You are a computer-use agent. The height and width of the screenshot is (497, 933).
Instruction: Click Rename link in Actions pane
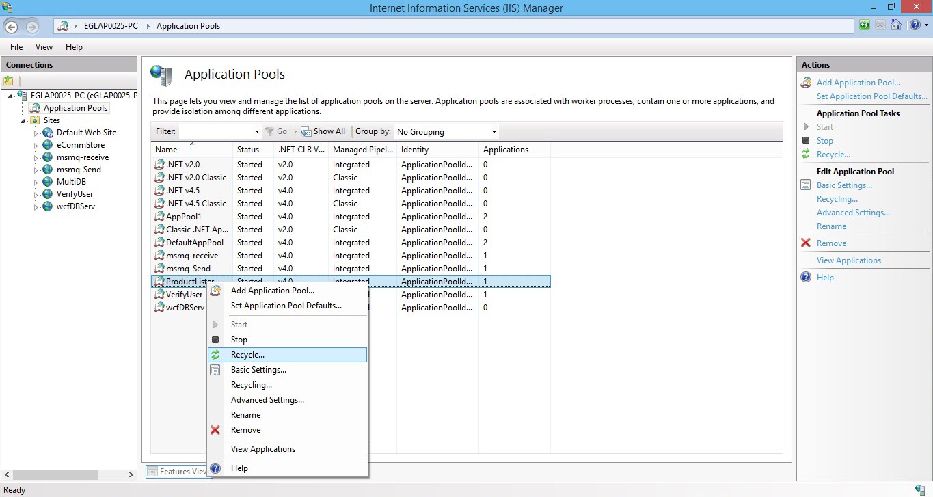click(831, 226)
